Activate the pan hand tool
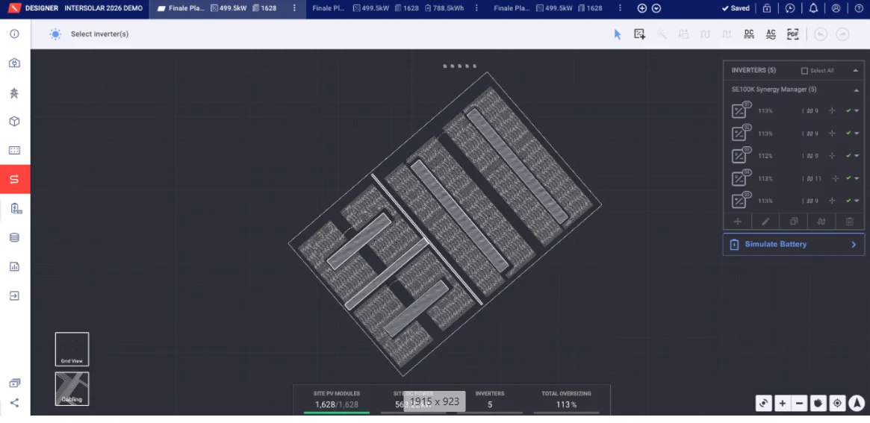870x423 pixels. tap(818, 403)
